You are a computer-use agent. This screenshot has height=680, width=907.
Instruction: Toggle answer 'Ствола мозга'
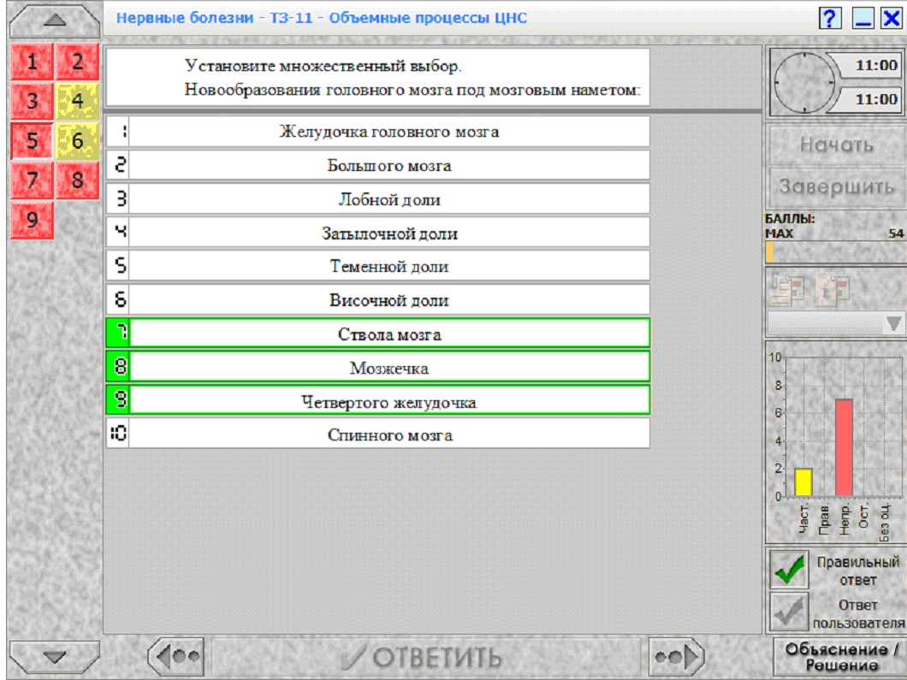click(x=377, y=334)
